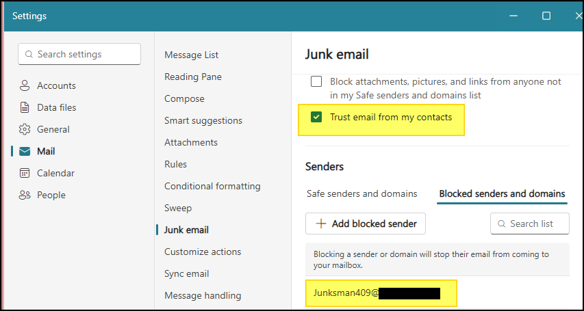Open the Message handling settings
This screenshot has width=584, height=311.
tap(203, 296)
